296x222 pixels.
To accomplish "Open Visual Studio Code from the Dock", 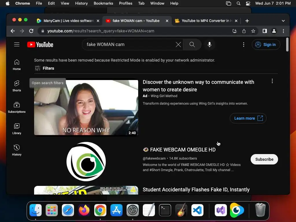I will (197, 210).
